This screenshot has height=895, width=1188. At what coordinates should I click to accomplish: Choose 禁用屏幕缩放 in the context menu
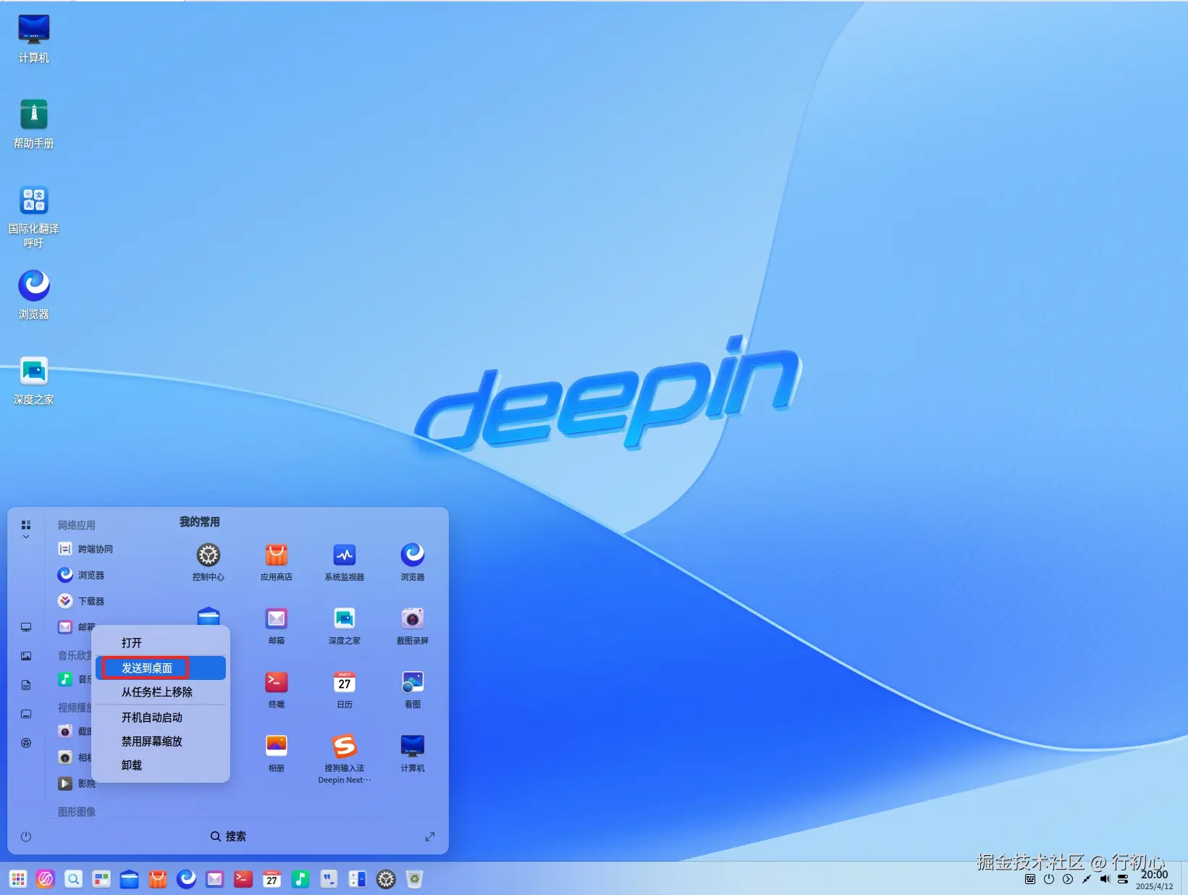coord(161,741)
